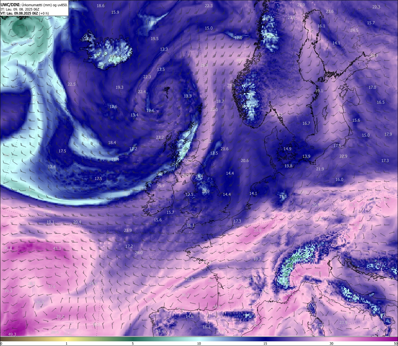Click the 22.5 value on the map
Screen dimensions: 398x346
72,84
